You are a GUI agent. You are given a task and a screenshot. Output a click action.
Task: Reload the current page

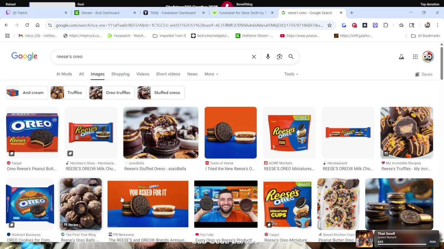pos(27,25)
